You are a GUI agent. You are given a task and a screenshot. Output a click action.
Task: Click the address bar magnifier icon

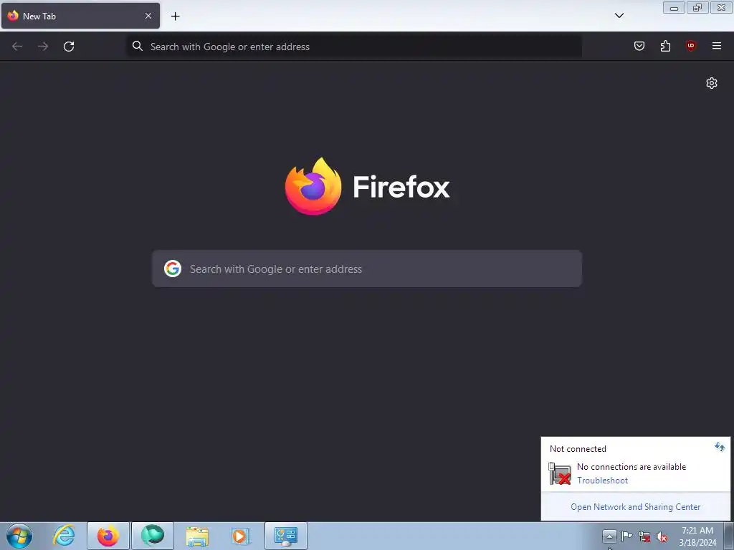click(x=137, y=46)
